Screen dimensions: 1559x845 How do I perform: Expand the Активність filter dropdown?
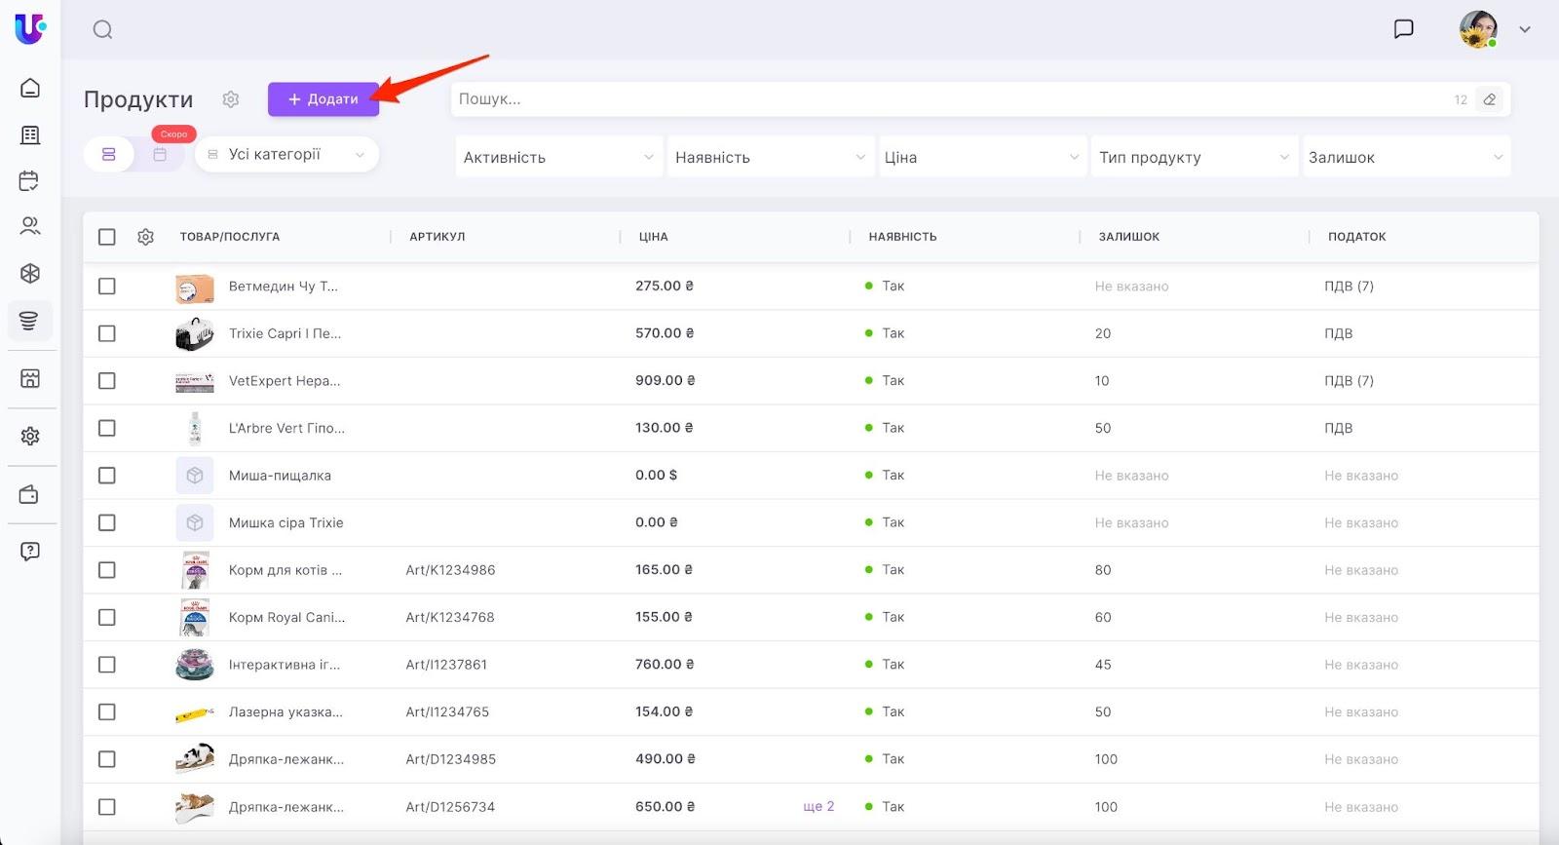click(558, 158)
